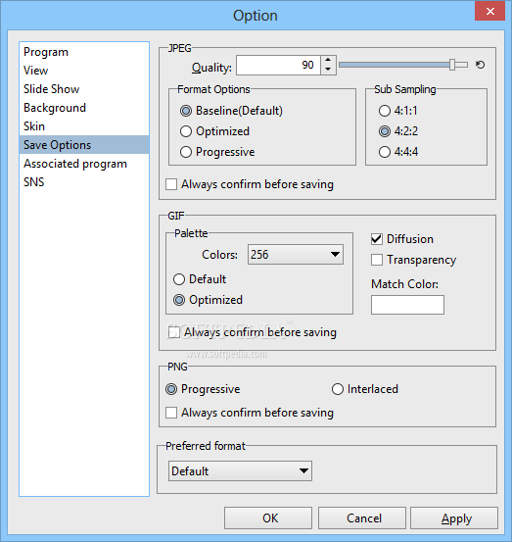
Task: Open the Background settings page
Action: [x=84, y=108]
